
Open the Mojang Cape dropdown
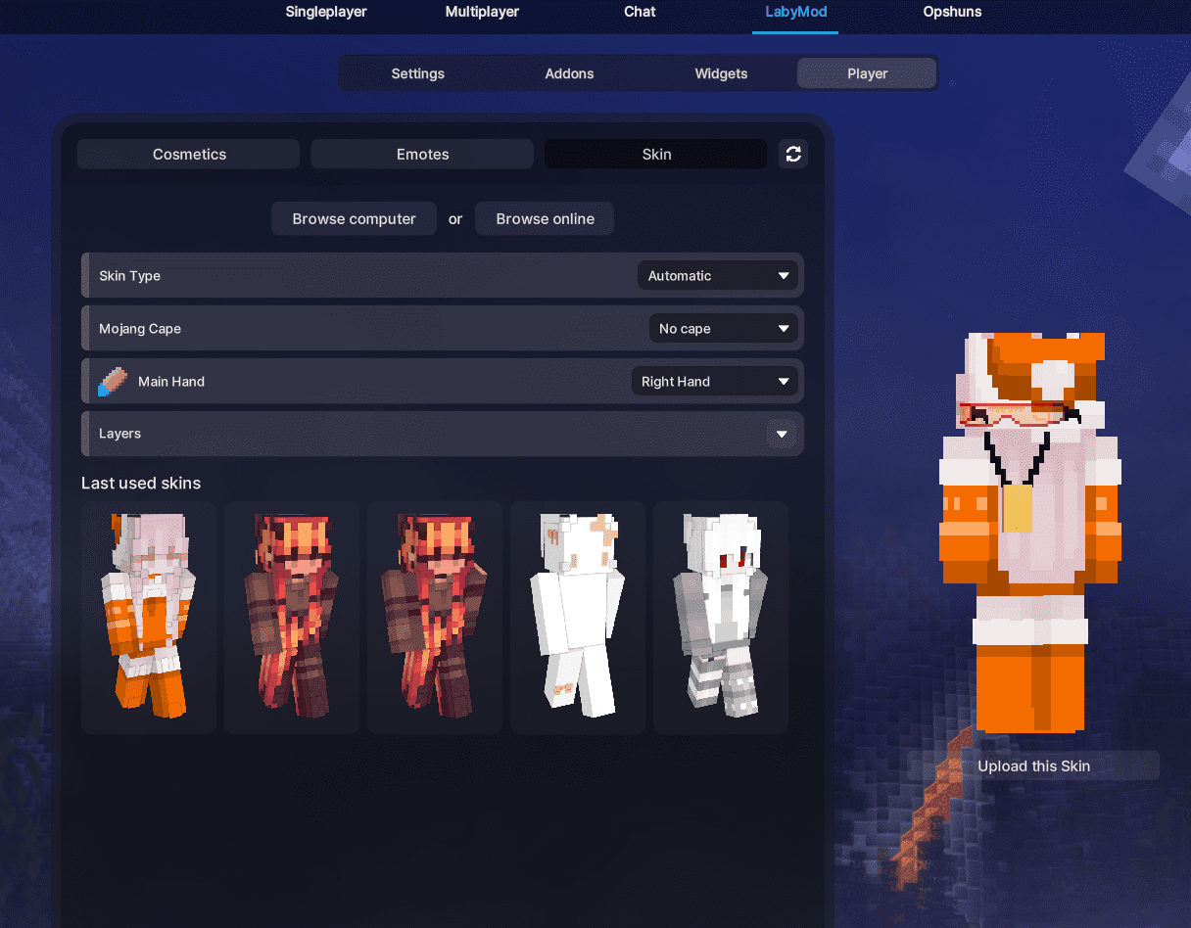724,328
